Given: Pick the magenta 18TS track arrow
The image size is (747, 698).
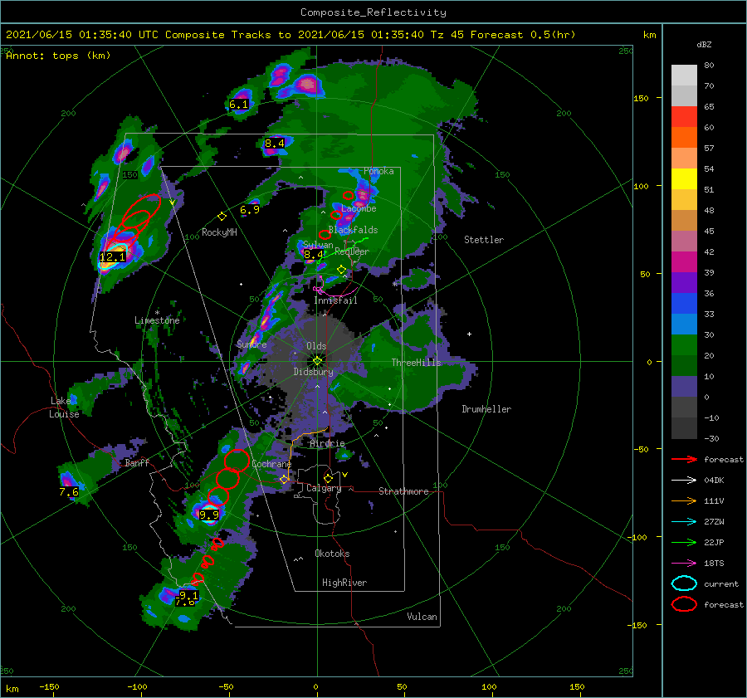Looking at the screenshot, I should pos(684,563).
